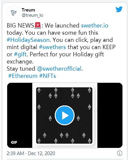Image resolution: width=128 pixels, height=160 pixels.
Task: Open the #gift hashtag
Action: (20, 54)
